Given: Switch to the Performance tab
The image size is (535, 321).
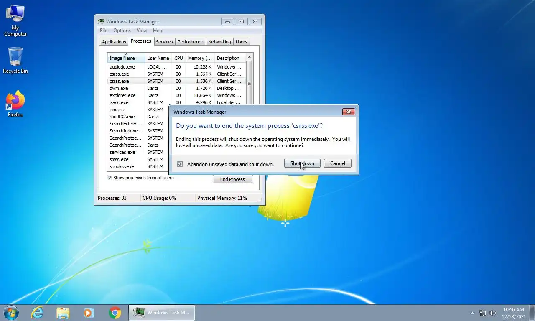Looking at the screenshot, I should 191,42.
